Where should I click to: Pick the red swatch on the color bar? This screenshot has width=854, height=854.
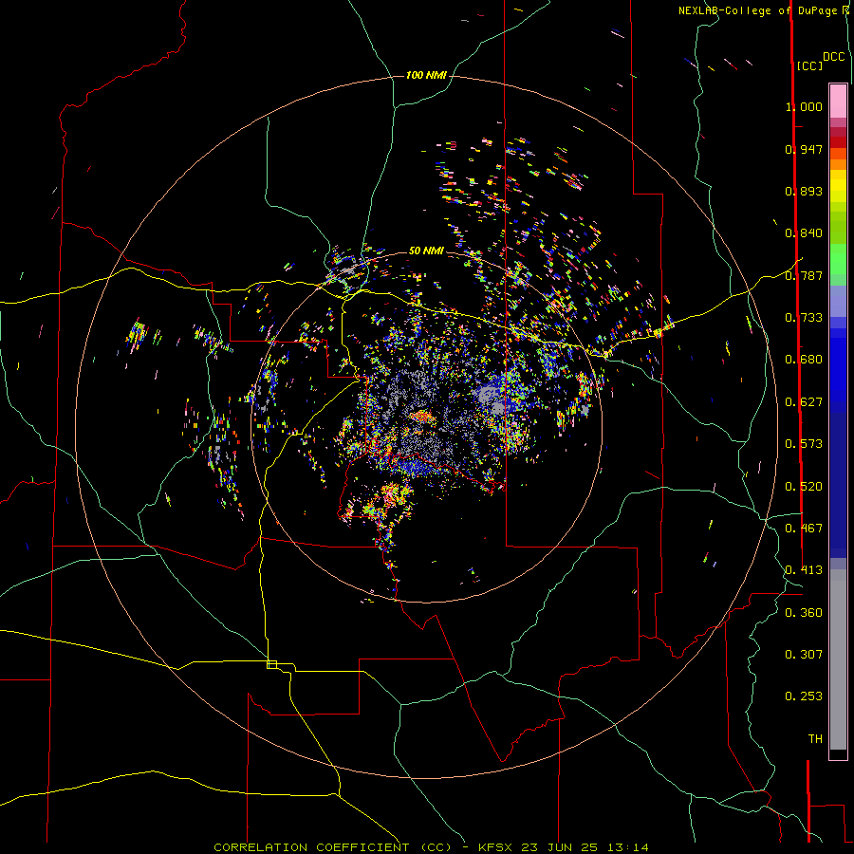point(838,142)
